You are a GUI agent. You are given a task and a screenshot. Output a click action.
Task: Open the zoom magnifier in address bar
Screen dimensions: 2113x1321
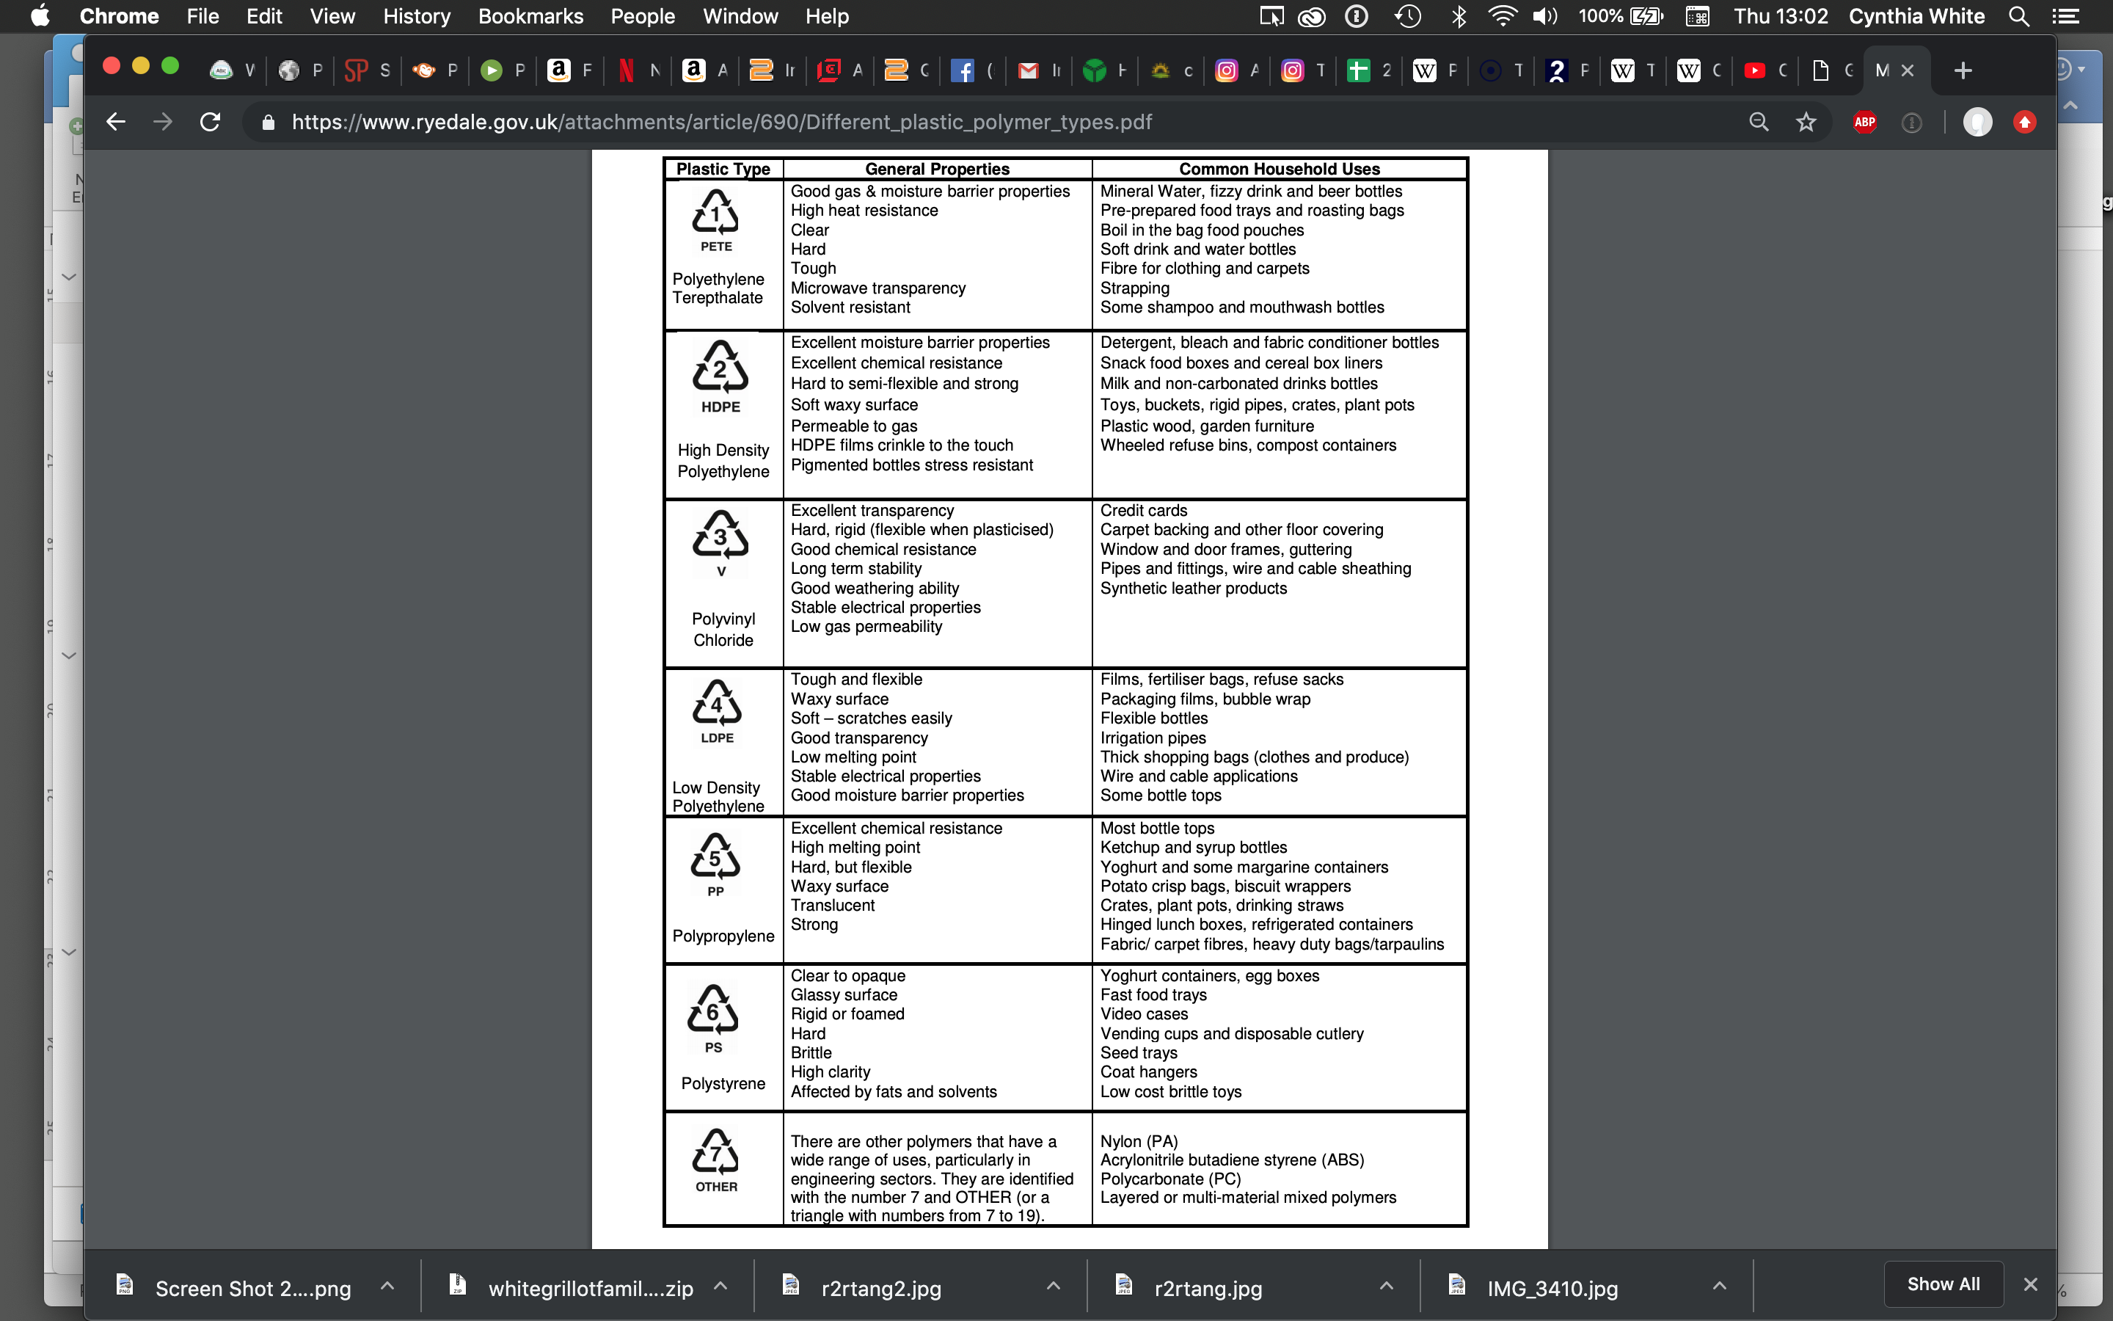[1759, 121]
